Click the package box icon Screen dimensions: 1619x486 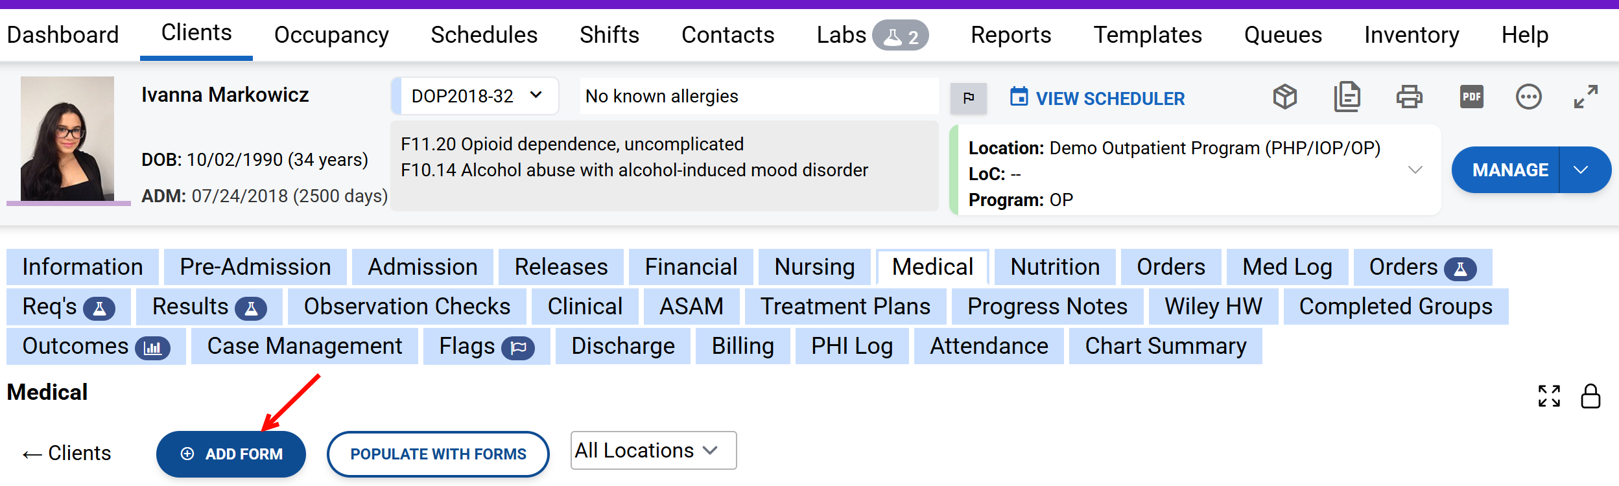point(1284,97)
